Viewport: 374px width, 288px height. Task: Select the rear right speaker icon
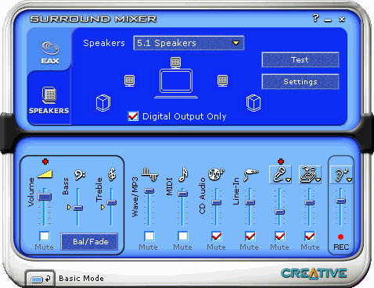point(254,103)
